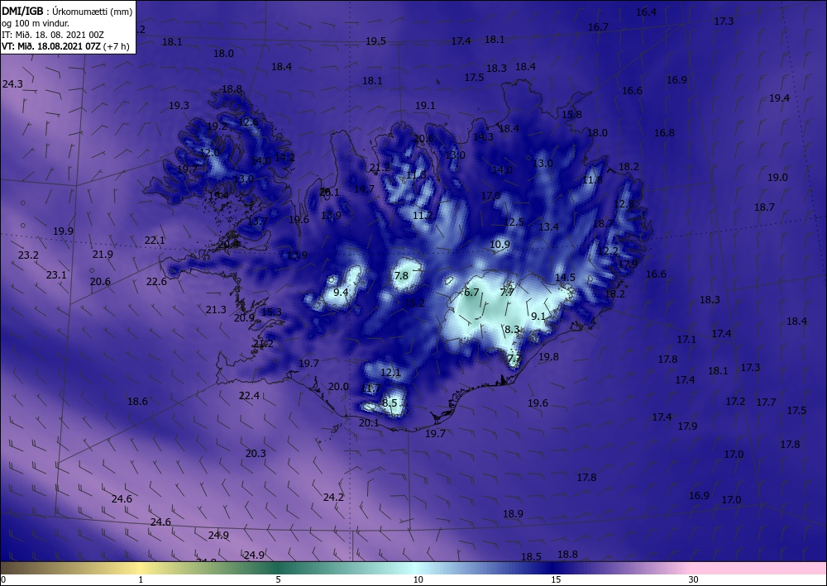Click the value 11.5 on the map
Image resolution: width=827 pixels, height=586 pixels.
416,175
